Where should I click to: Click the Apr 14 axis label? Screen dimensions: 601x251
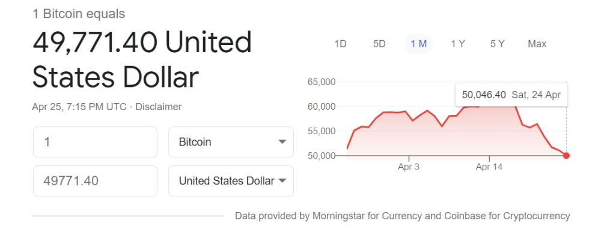point(489,167)
